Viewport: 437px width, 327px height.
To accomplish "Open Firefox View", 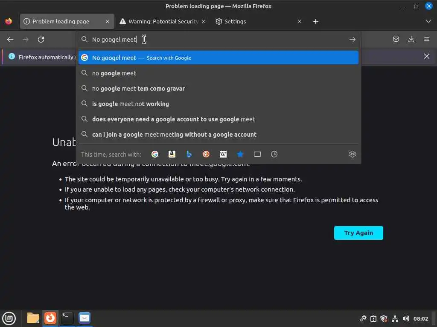I will 9,21.
